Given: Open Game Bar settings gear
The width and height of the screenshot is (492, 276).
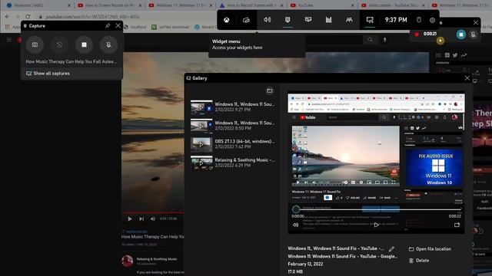Looking at the screenshot, I should 432,20.
